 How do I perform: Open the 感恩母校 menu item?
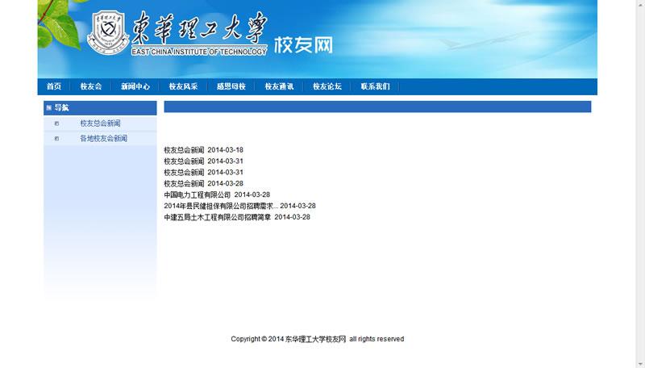pos(231,86)
